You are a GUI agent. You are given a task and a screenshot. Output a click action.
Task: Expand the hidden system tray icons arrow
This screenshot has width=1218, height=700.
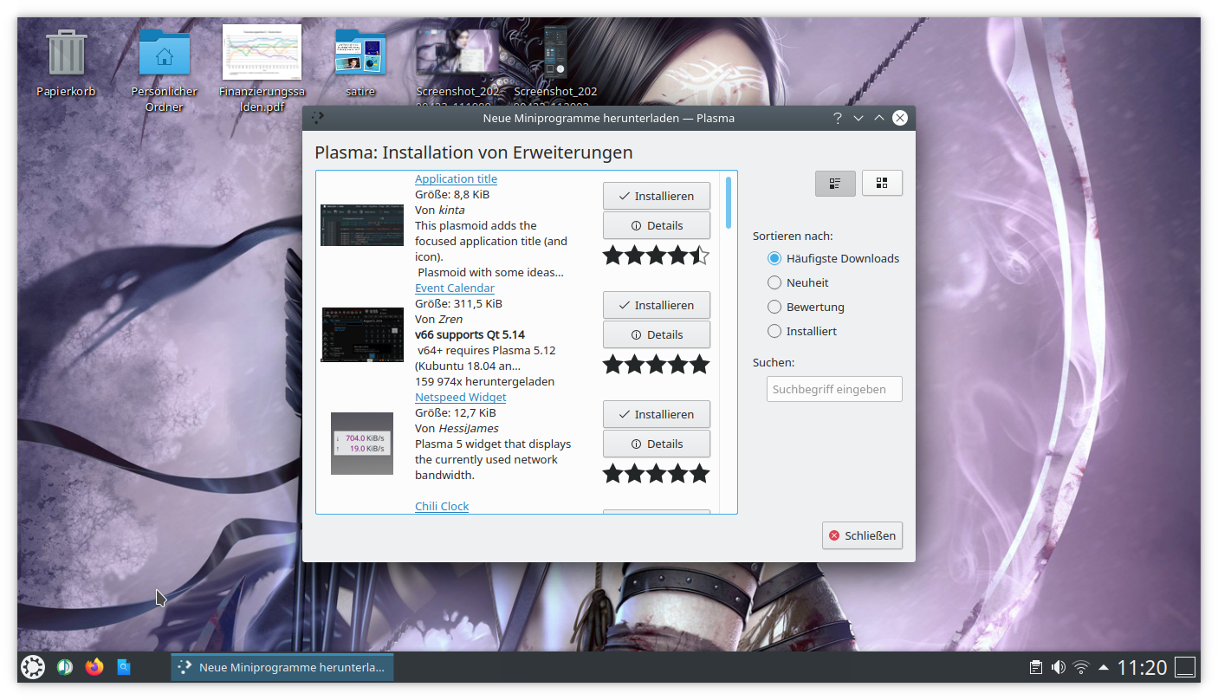[x=1103, y=667]
